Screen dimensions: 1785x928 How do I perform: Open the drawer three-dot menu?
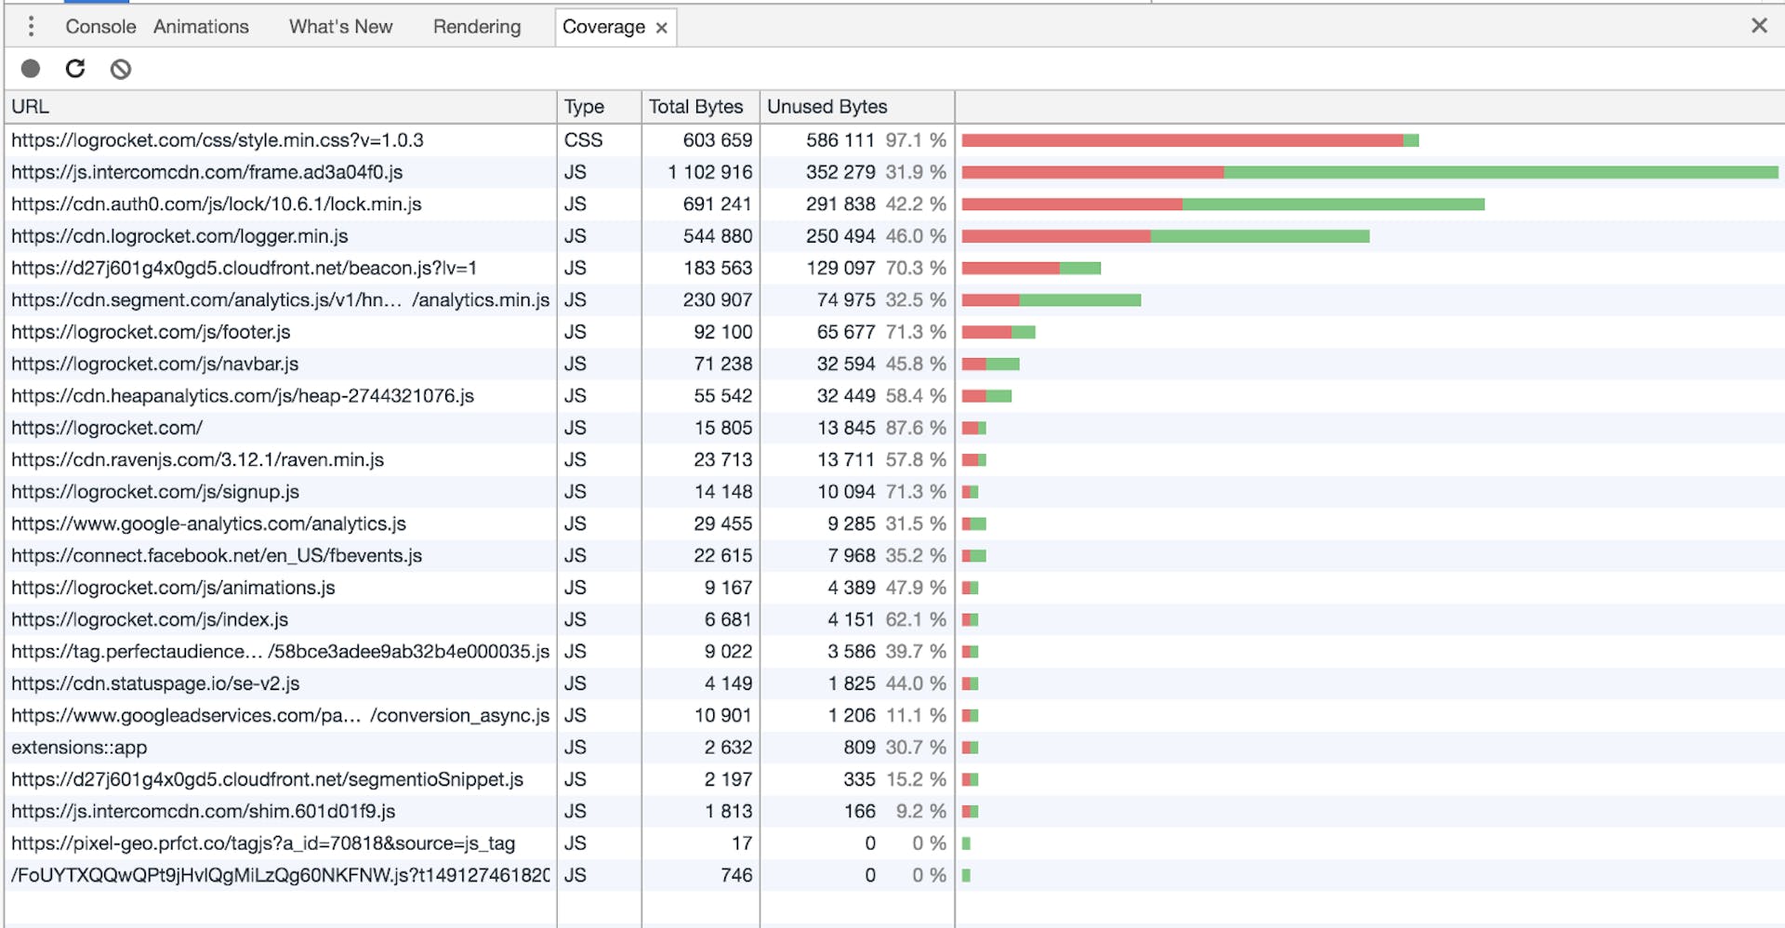pos(31,26)
